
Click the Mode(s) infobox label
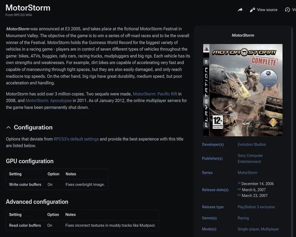209,229
